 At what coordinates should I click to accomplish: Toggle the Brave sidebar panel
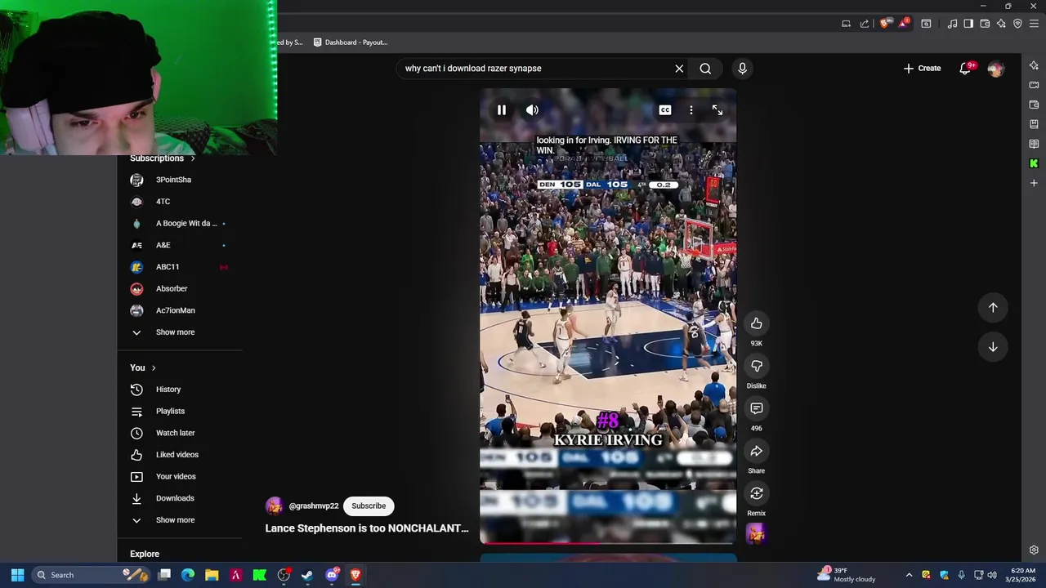pyautogui.click(x=968, y=24)
